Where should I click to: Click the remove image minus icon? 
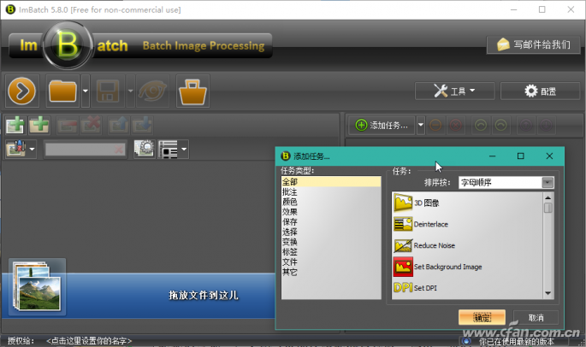pyautogui.click(x=68, y=125)
